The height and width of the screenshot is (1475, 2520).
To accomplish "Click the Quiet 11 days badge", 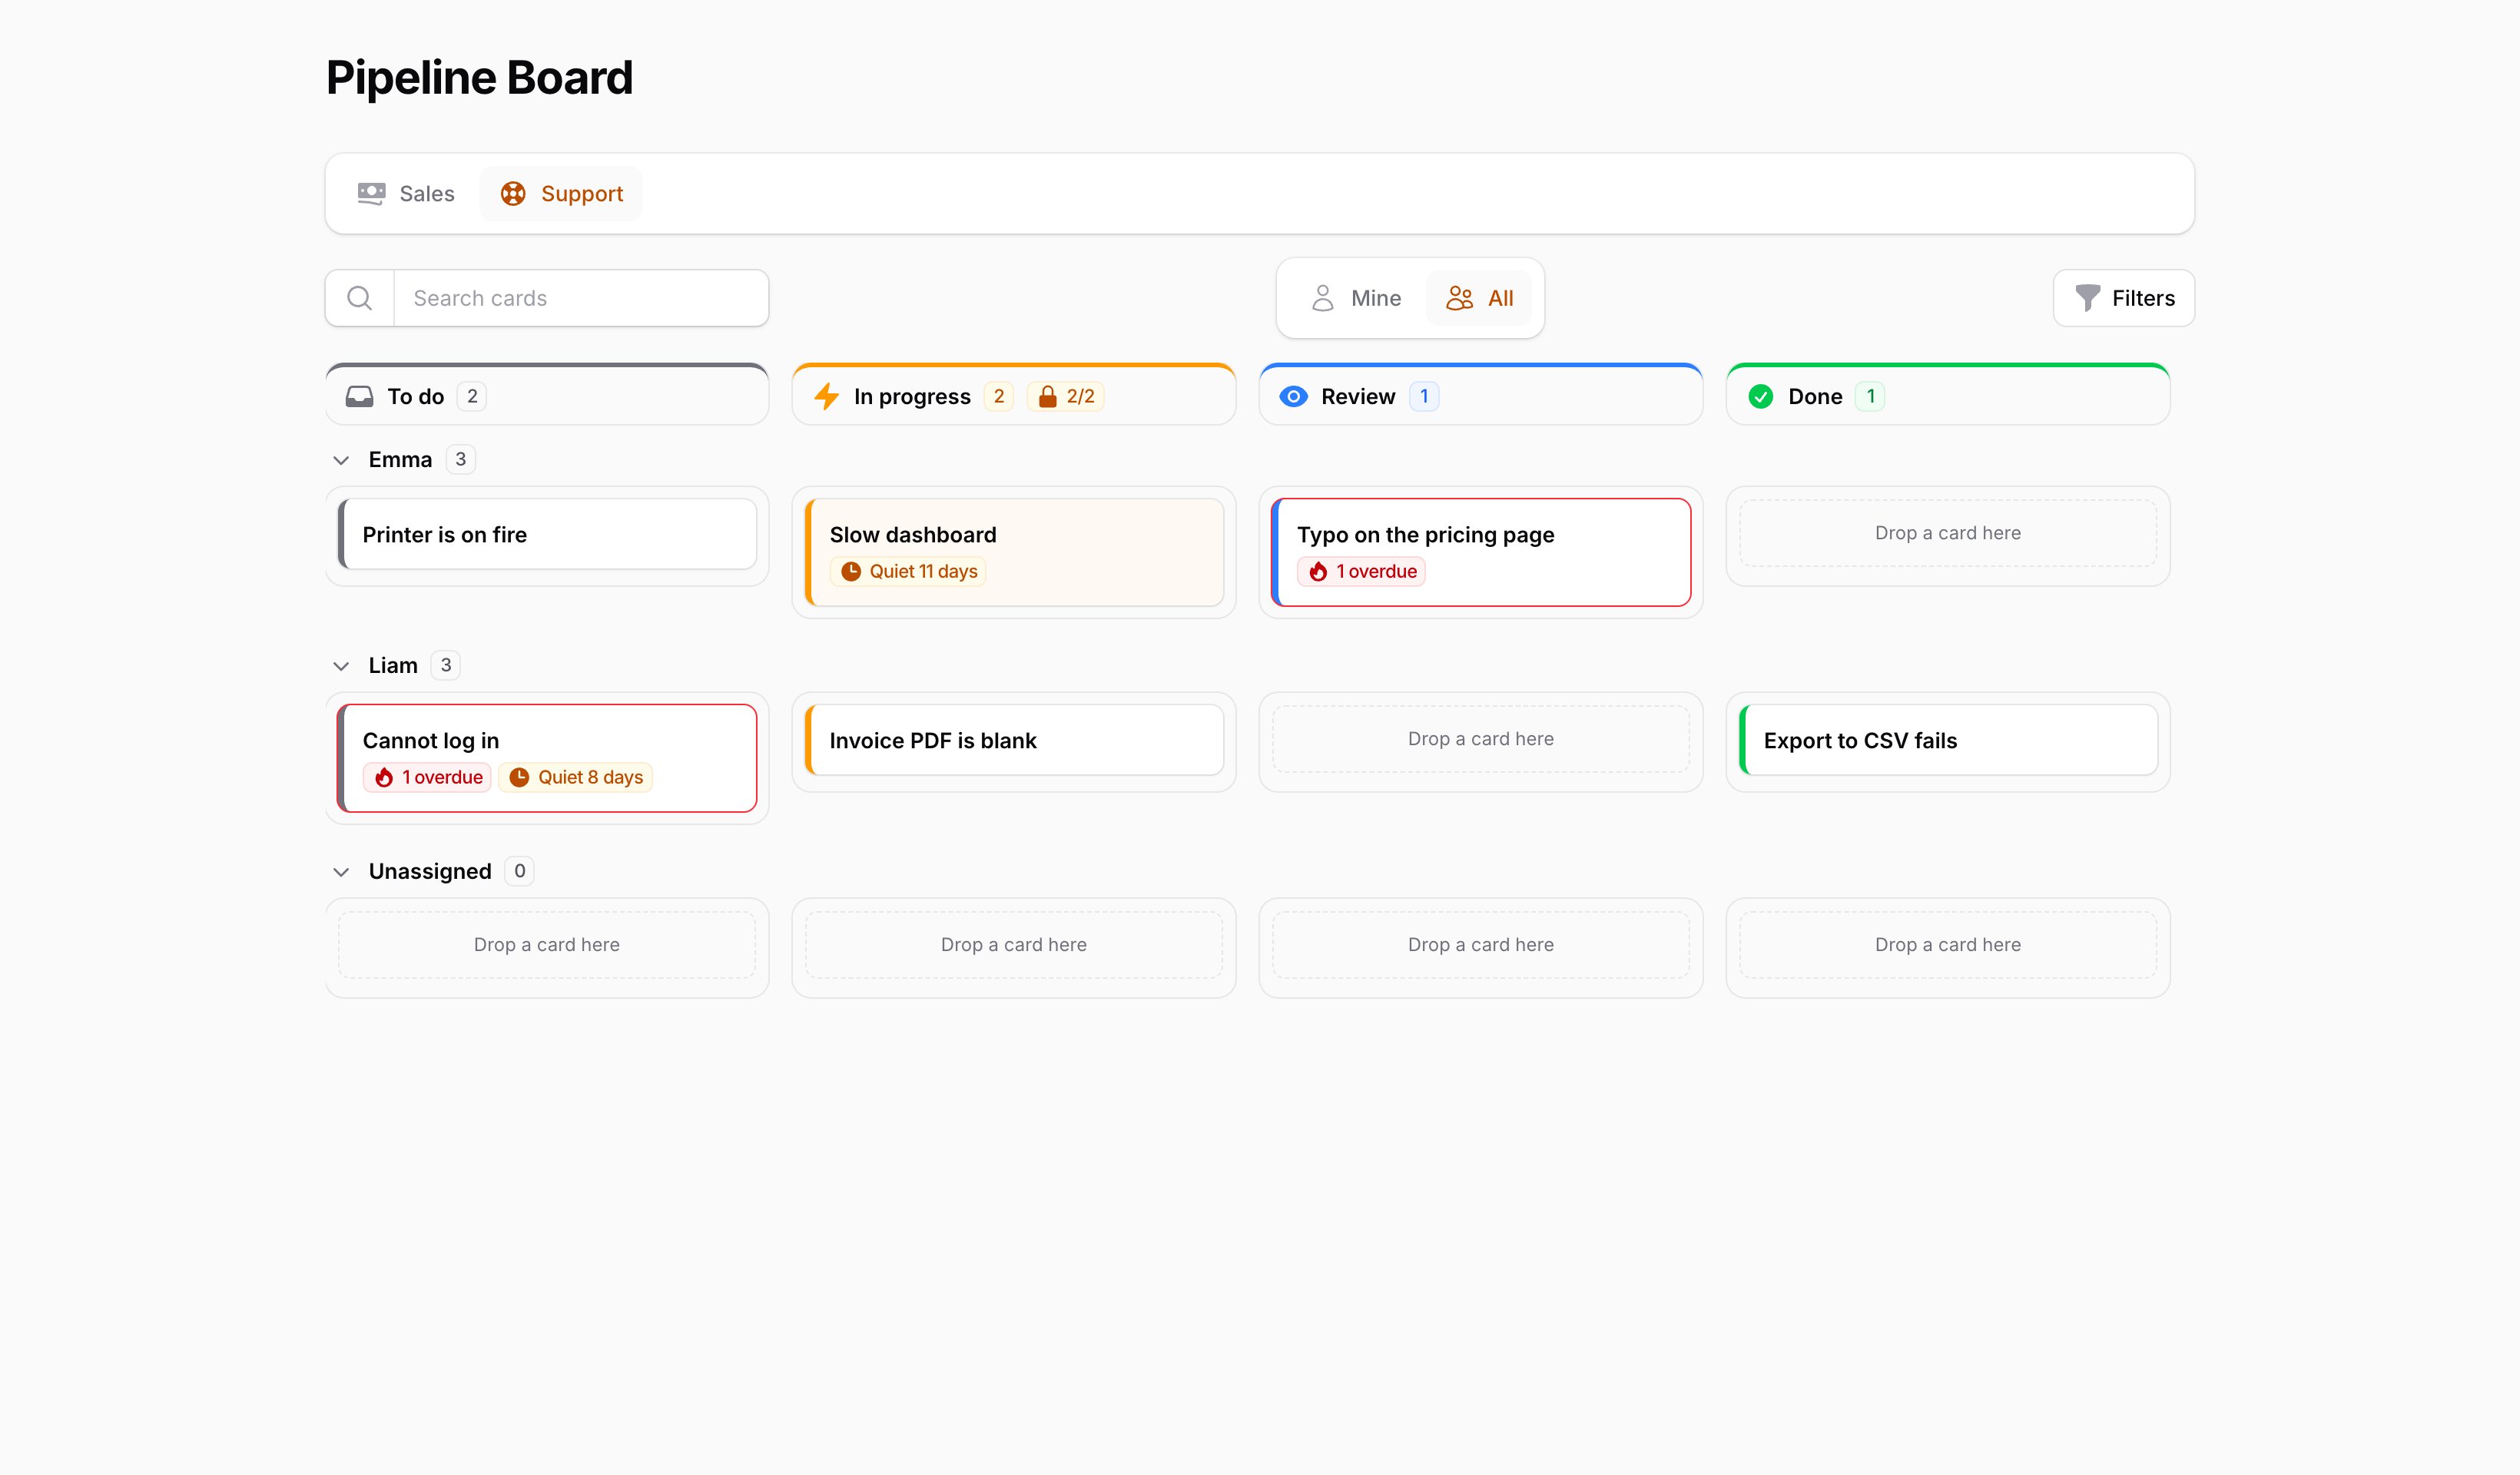I will click(x=908, y=572).
